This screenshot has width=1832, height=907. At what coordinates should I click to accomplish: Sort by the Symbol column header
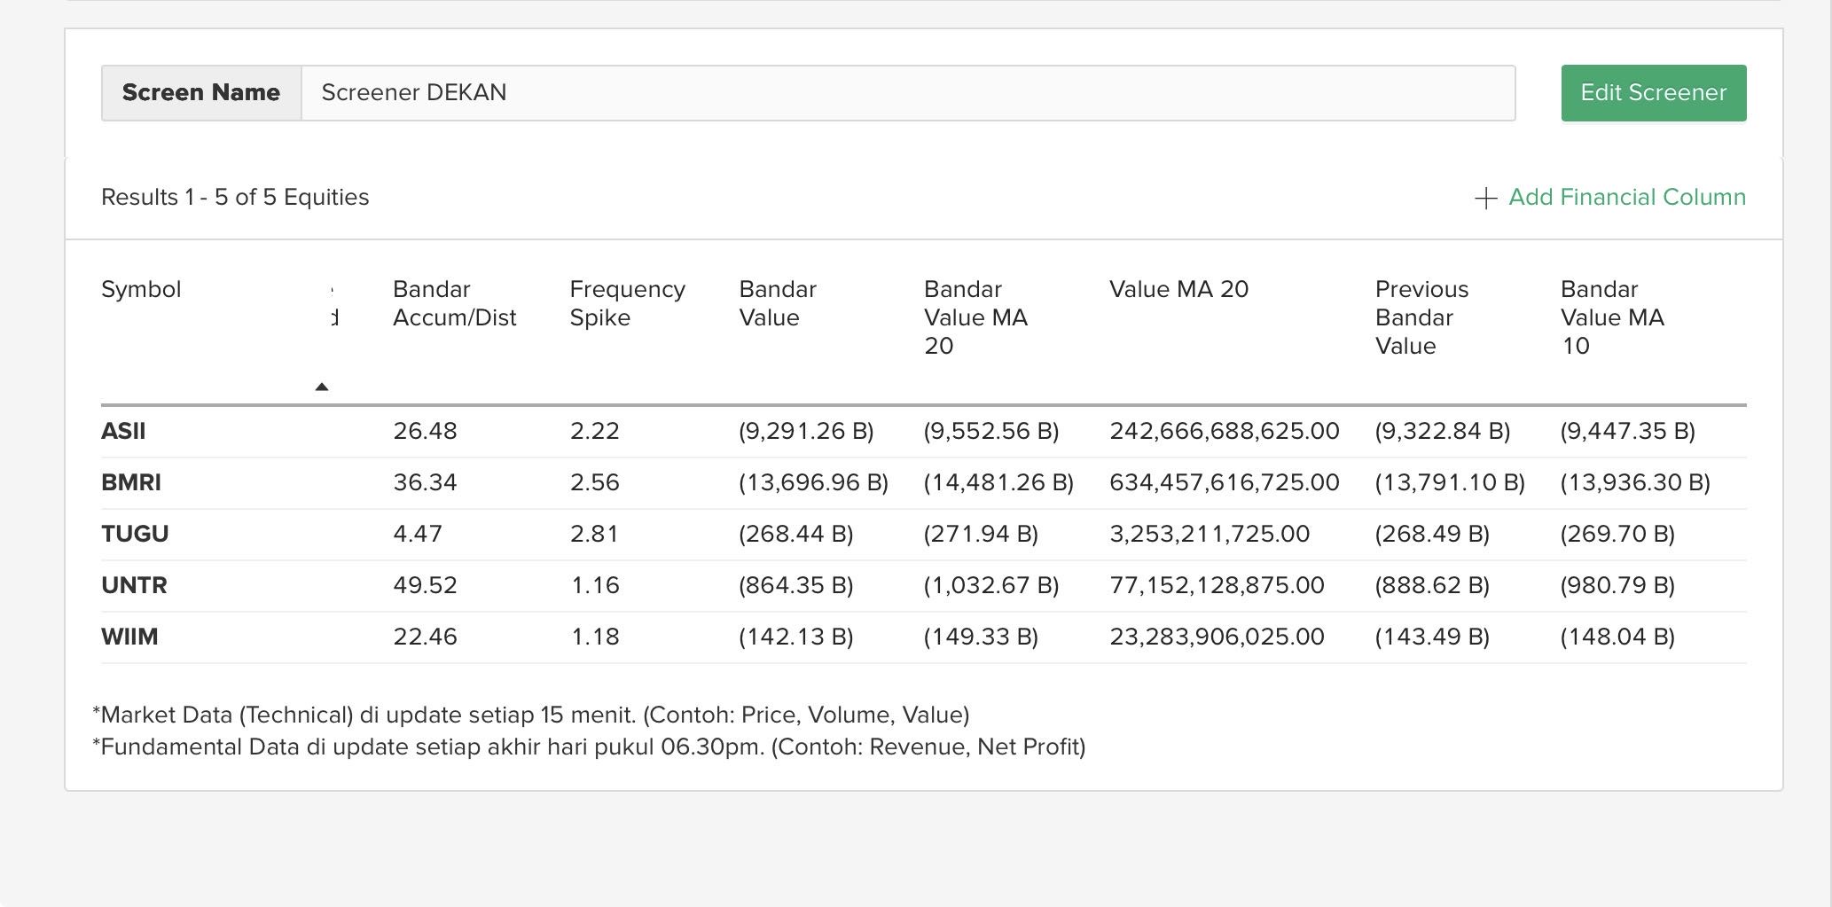141,289
